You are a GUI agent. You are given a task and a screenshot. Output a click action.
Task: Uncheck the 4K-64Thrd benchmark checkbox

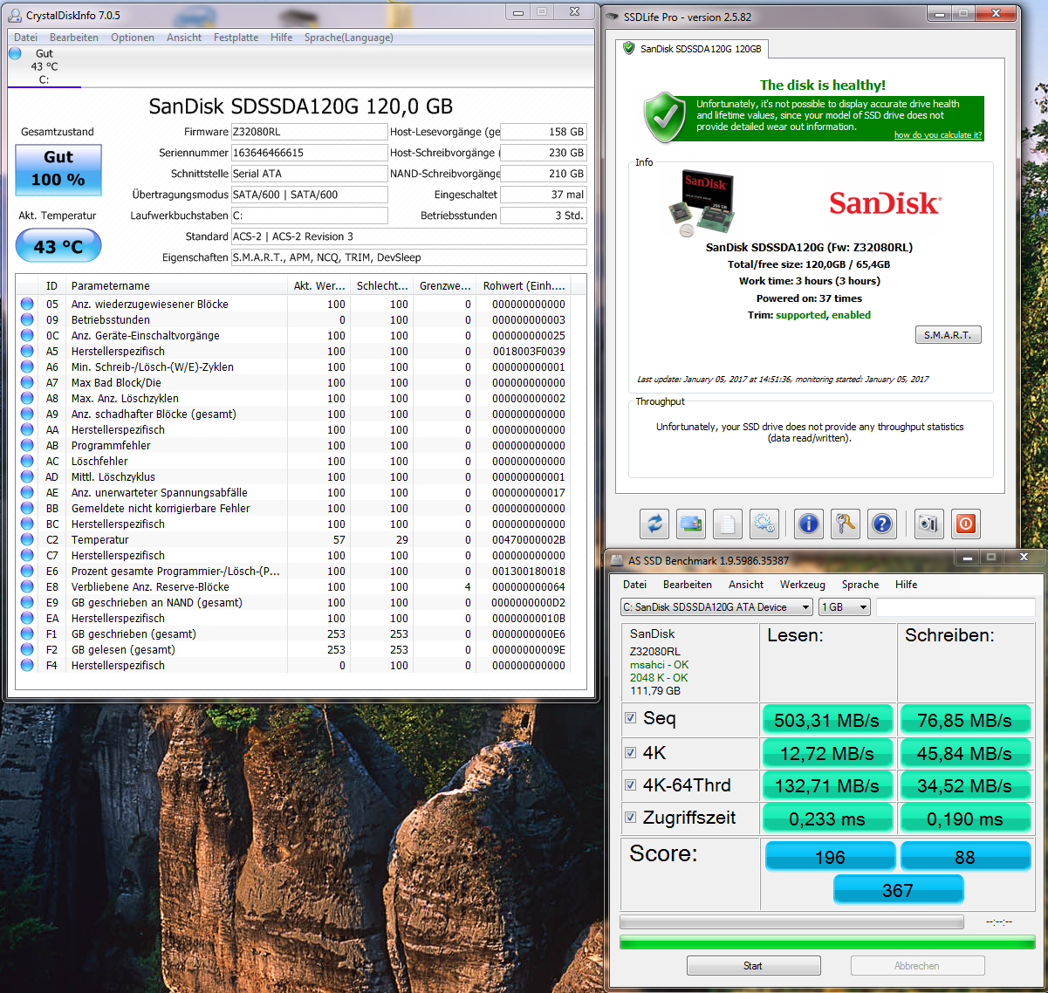631,784
